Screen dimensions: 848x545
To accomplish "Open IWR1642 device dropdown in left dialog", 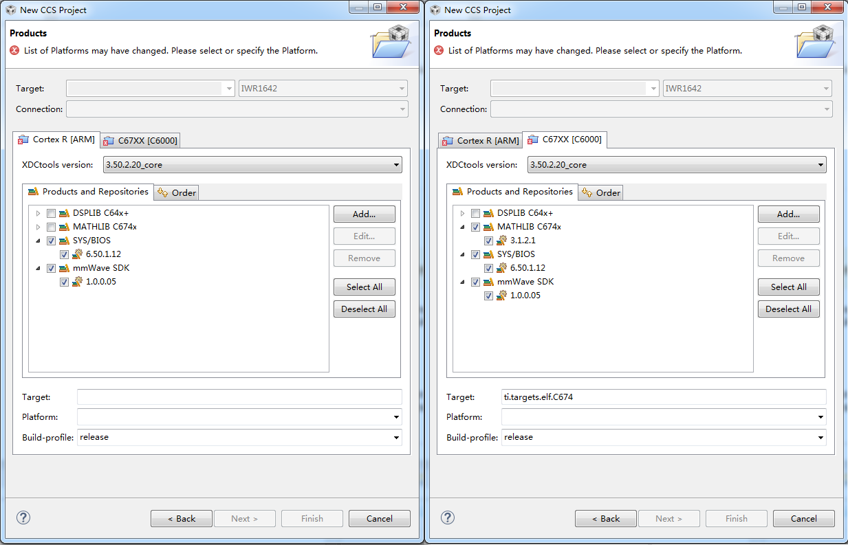I will click(x=323, y=89).
